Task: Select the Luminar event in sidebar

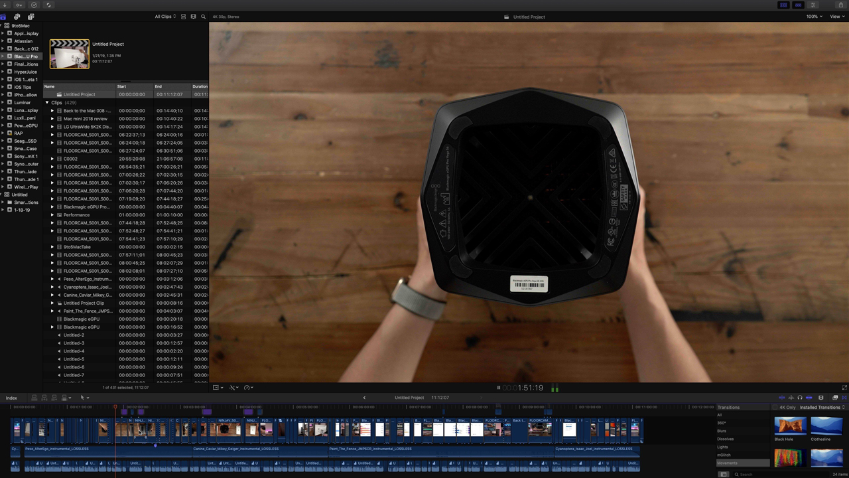Action: click(x=23, y=102)
